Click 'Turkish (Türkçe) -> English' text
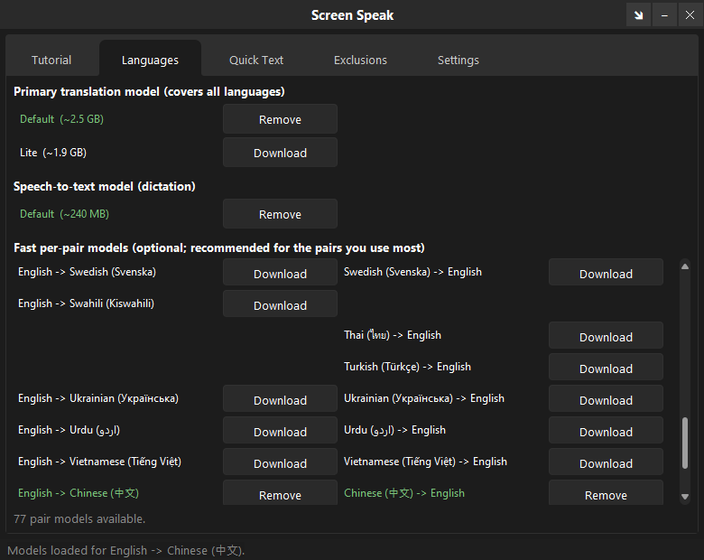This screenshot has height=560, width=704. [407, 367]
